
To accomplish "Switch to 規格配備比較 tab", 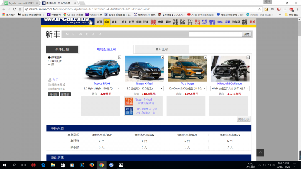I will pyautogui.click(x=106, y=49).
